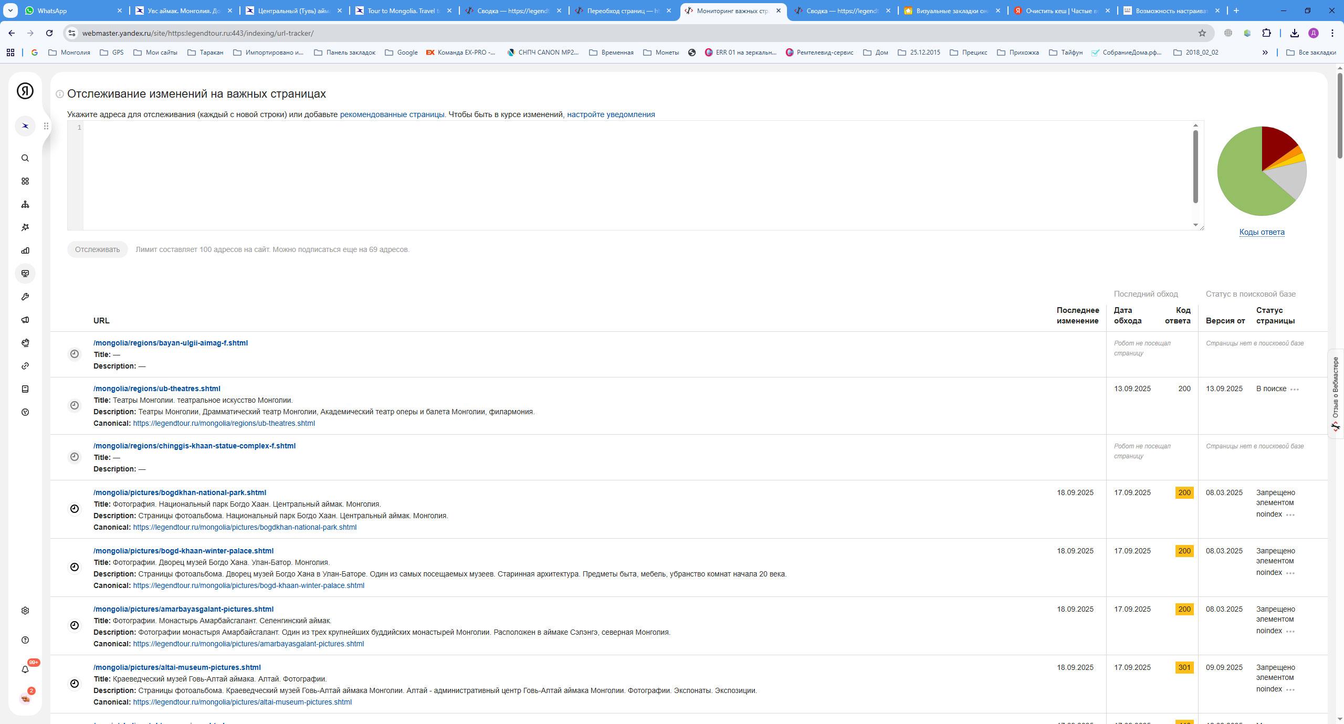Click the 'Отслеживать' button
This screenshot has height=724, width=1344.
click(97, 249)
